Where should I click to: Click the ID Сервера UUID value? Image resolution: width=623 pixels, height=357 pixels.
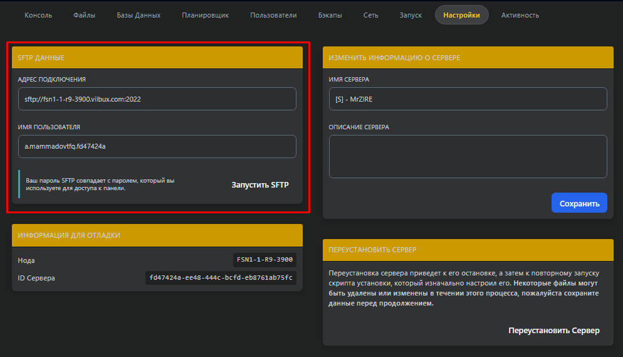pos(221,278)
